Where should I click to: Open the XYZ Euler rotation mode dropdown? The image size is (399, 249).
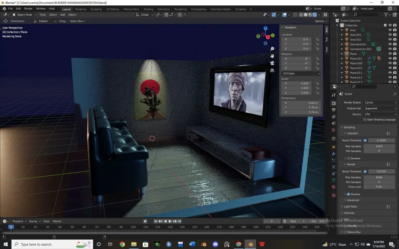pyautogui.click(x=301, y=73)
